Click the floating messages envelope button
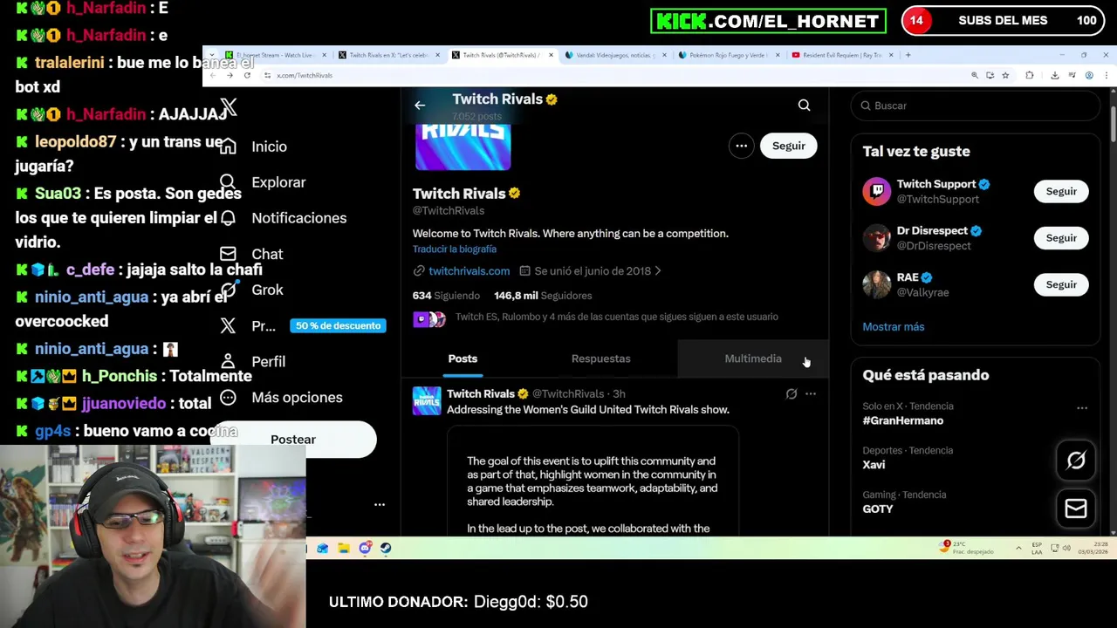 point(1075,509)
